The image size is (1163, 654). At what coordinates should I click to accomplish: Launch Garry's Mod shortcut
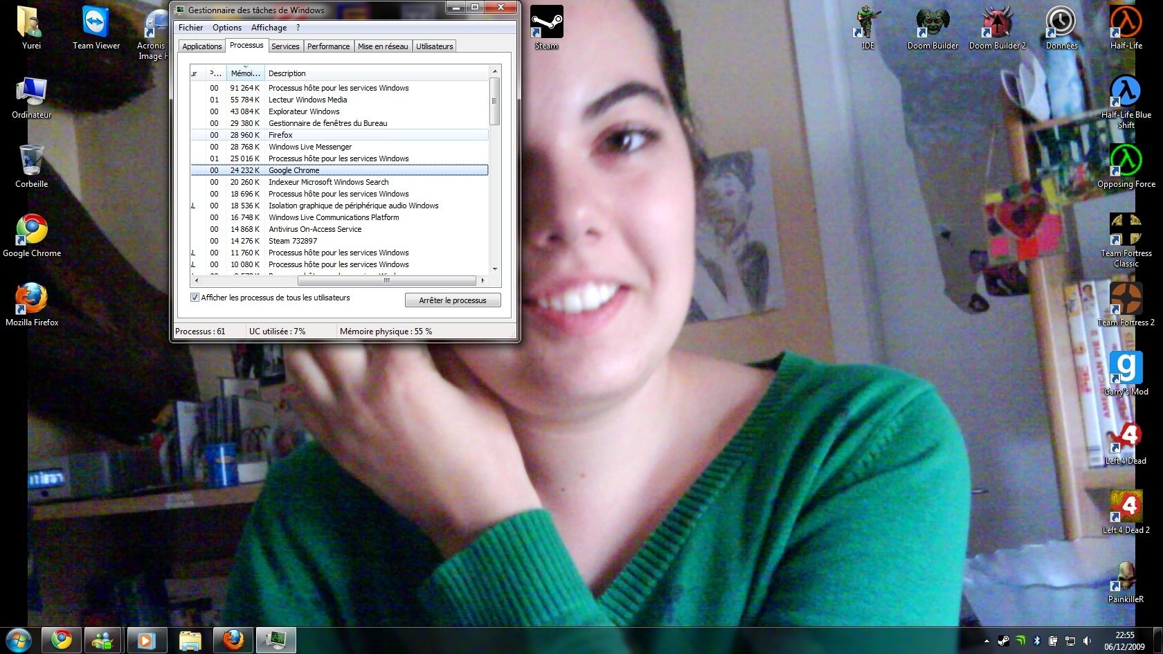[1126, 374]
